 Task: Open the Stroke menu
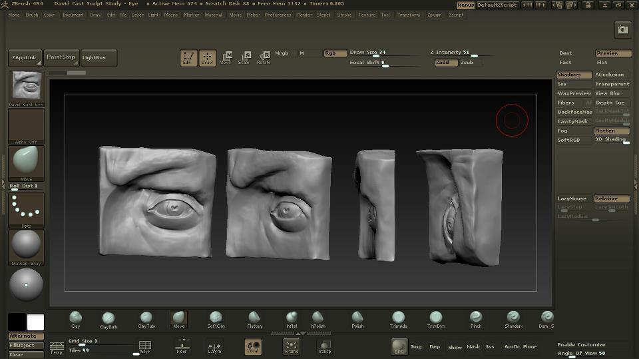pos(344,15)
